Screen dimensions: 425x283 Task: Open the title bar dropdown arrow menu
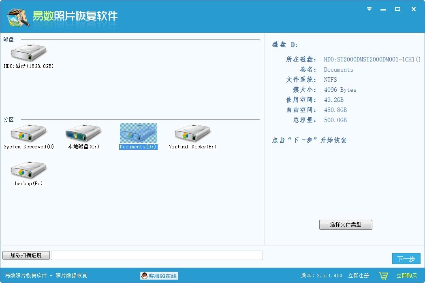[x=369, y=8]
